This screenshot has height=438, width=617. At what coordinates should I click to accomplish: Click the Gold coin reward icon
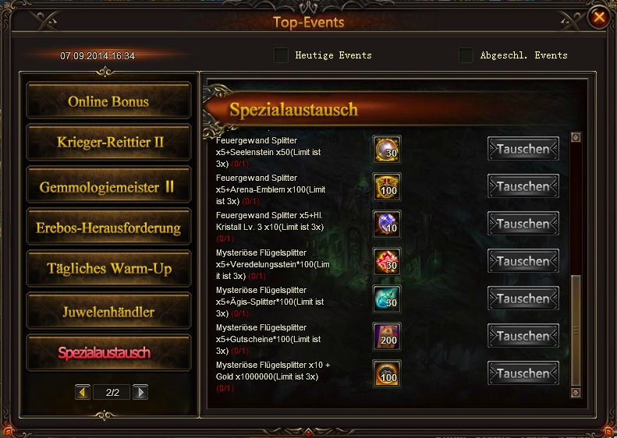[x=387, y=373]
